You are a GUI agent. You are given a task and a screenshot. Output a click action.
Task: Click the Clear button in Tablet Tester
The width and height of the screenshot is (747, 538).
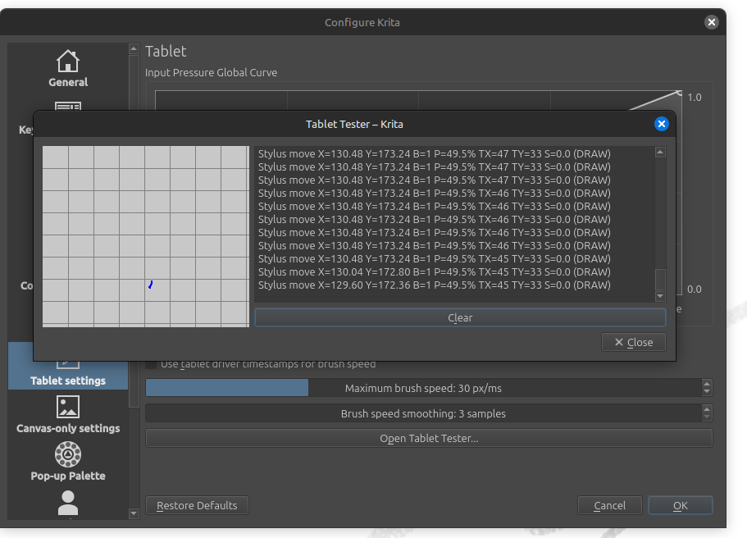click(460, 317)
